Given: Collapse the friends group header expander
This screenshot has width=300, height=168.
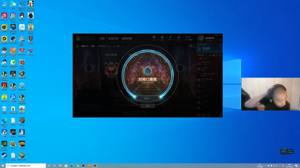Looking at the screenshot, I should pos(198,59).
